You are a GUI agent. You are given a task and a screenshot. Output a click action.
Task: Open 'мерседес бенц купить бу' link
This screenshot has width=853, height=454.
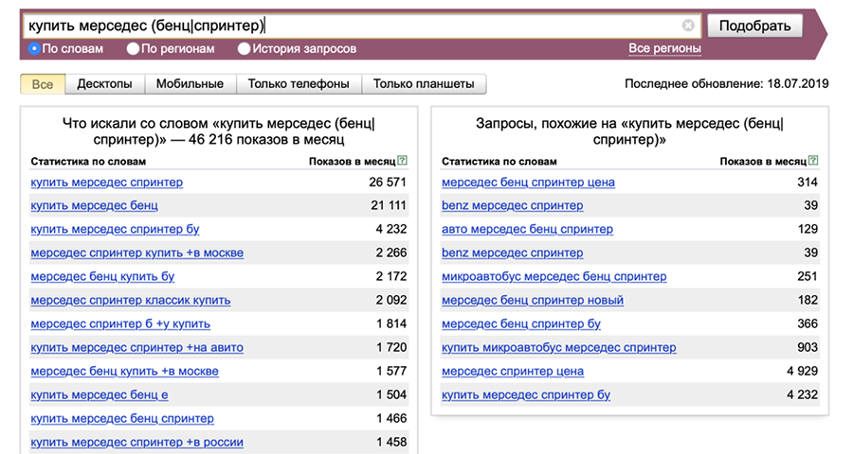tap(102, 276)
